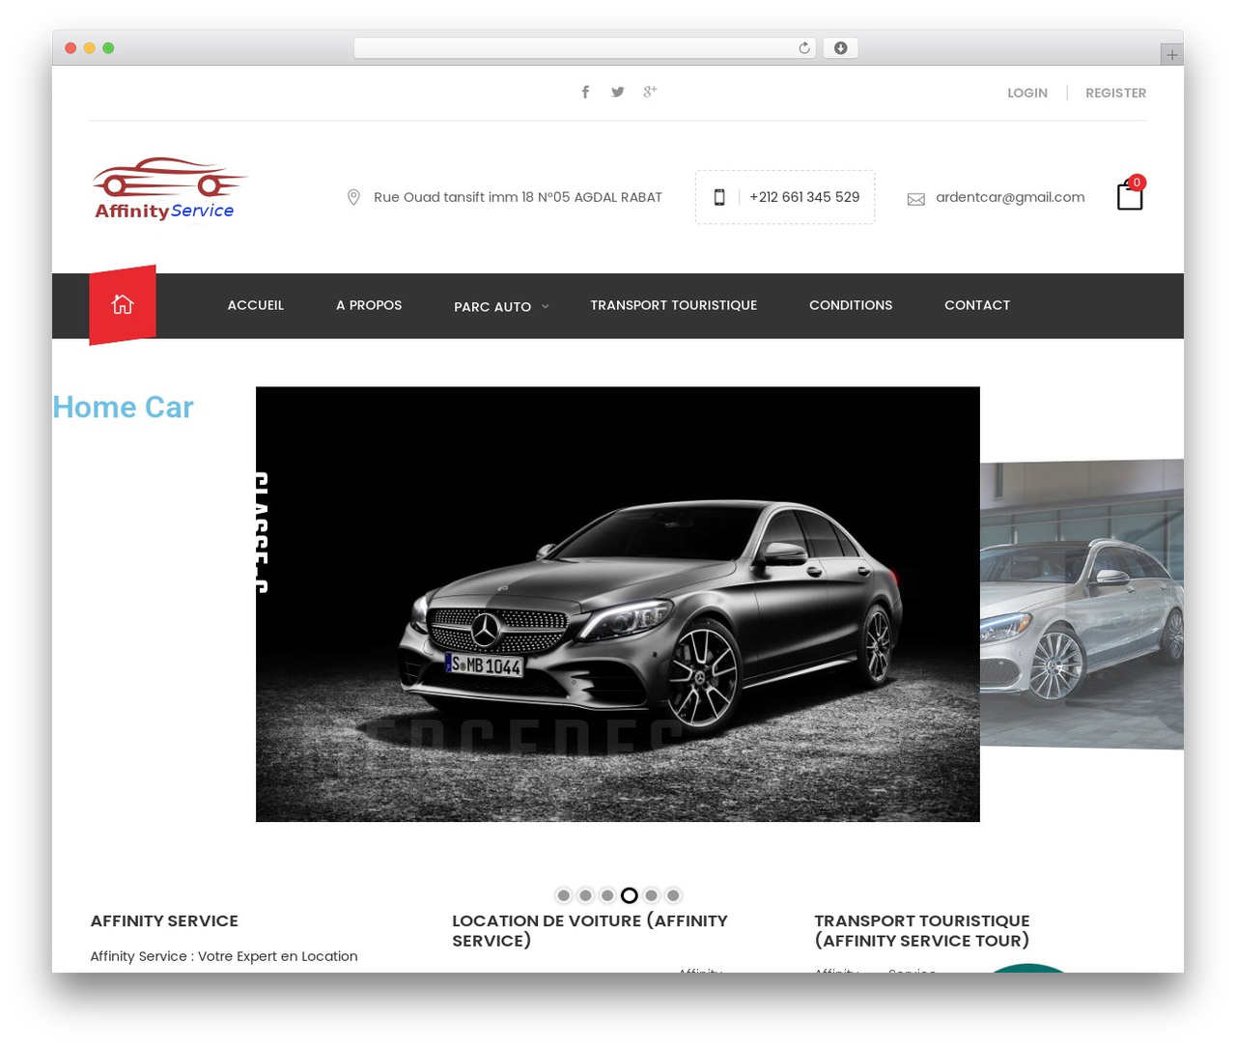
Task: Open the Contact menu item
Action: [x=977, y=305]
